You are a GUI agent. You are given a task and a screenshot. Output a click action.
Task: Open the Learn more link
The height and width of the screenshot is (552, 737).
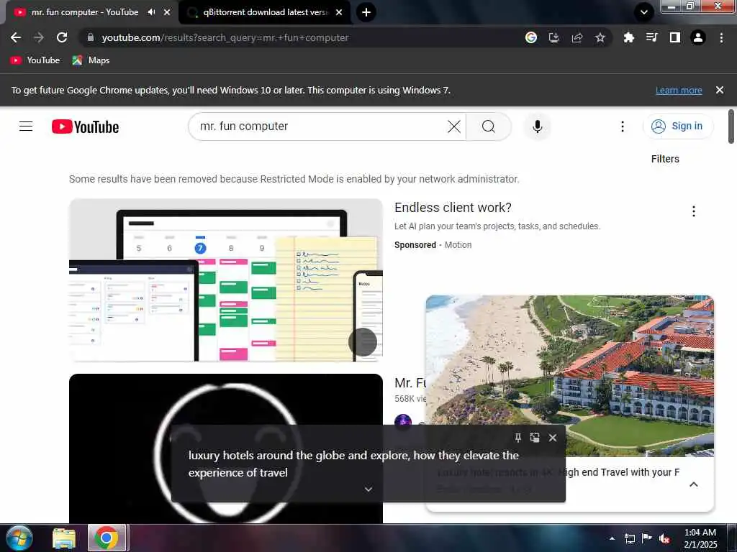pyautogui.click(x=678, y=90)
